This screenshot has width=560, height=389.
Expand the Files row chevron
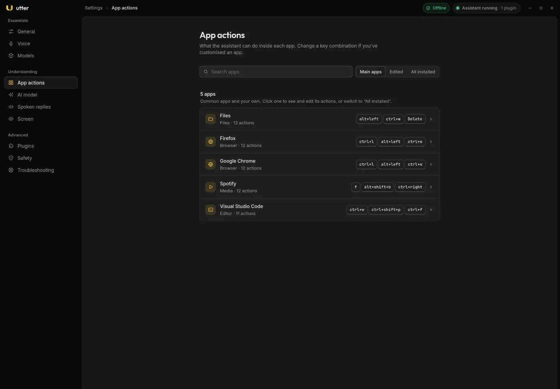pyautogui.click(x=431, y=119)
